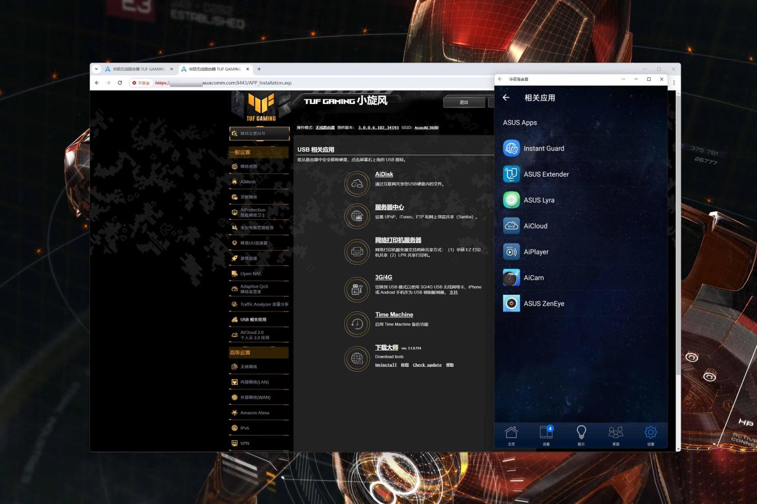The width and height of the screenshot is (757, 504).
Task: Open Adaptive QoS 网络监控家 in the sidebar
Action: 259,289
